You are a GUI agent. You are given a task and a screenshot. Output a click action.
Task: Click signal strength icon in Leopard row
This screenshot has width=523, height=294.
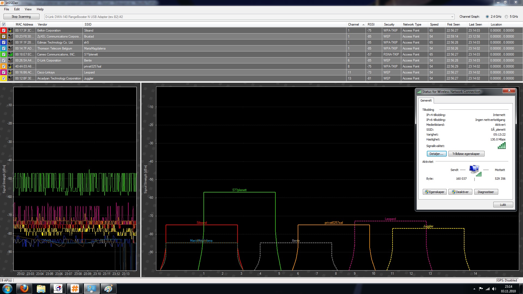click(10, 72)
